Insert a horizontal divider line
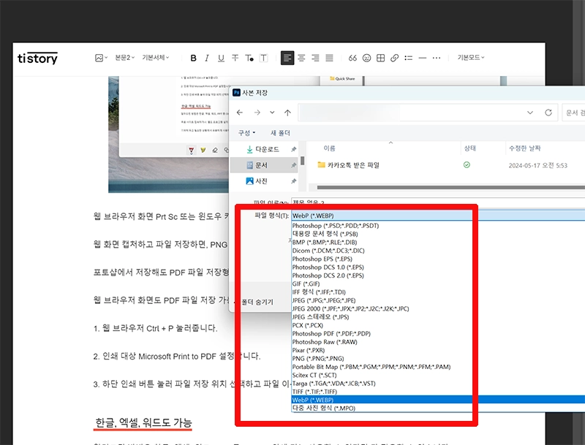 423,58
